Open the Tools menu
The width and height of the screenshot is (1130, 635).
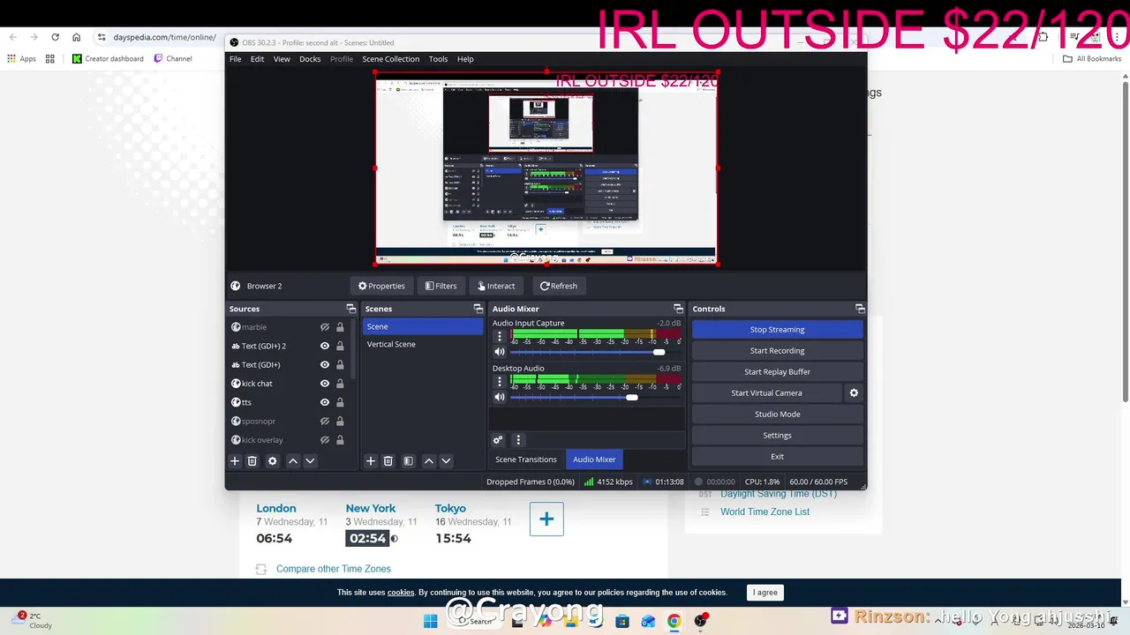pyautogui.click(x=438, y=59)
